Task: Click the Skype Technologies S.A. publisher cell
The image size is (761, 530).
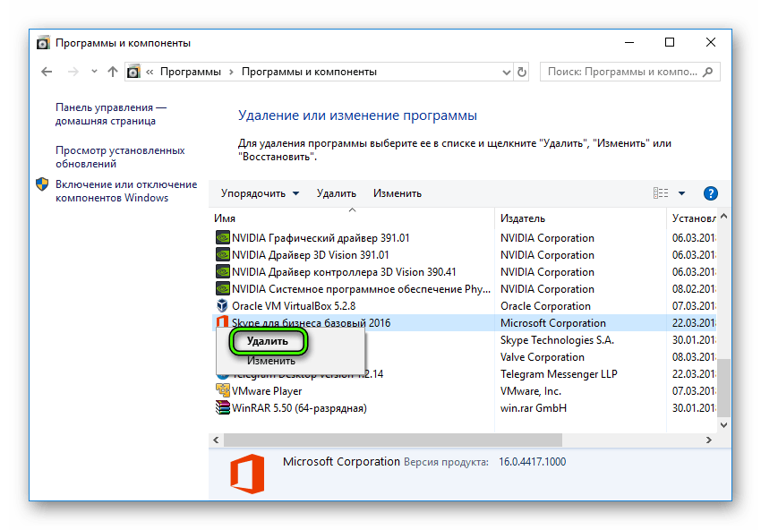Action: click(557, 339)
